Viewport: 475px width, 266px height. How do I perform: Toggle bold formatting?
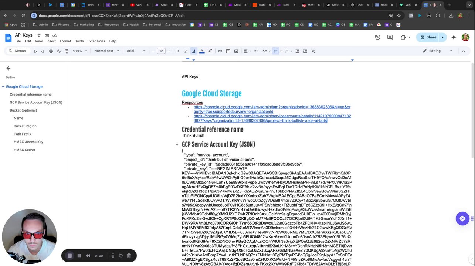pos(178,51)
